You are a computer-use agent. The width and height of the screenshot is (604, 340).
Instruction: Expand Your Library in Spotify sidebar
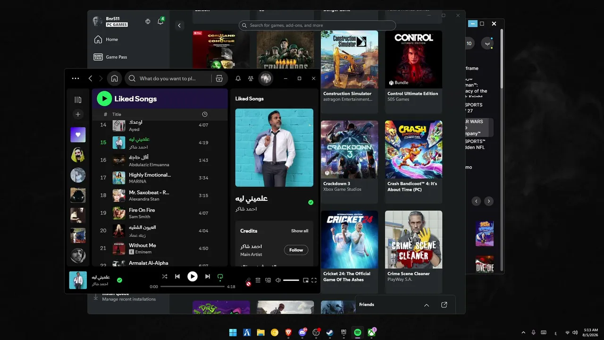click(78, 100)
